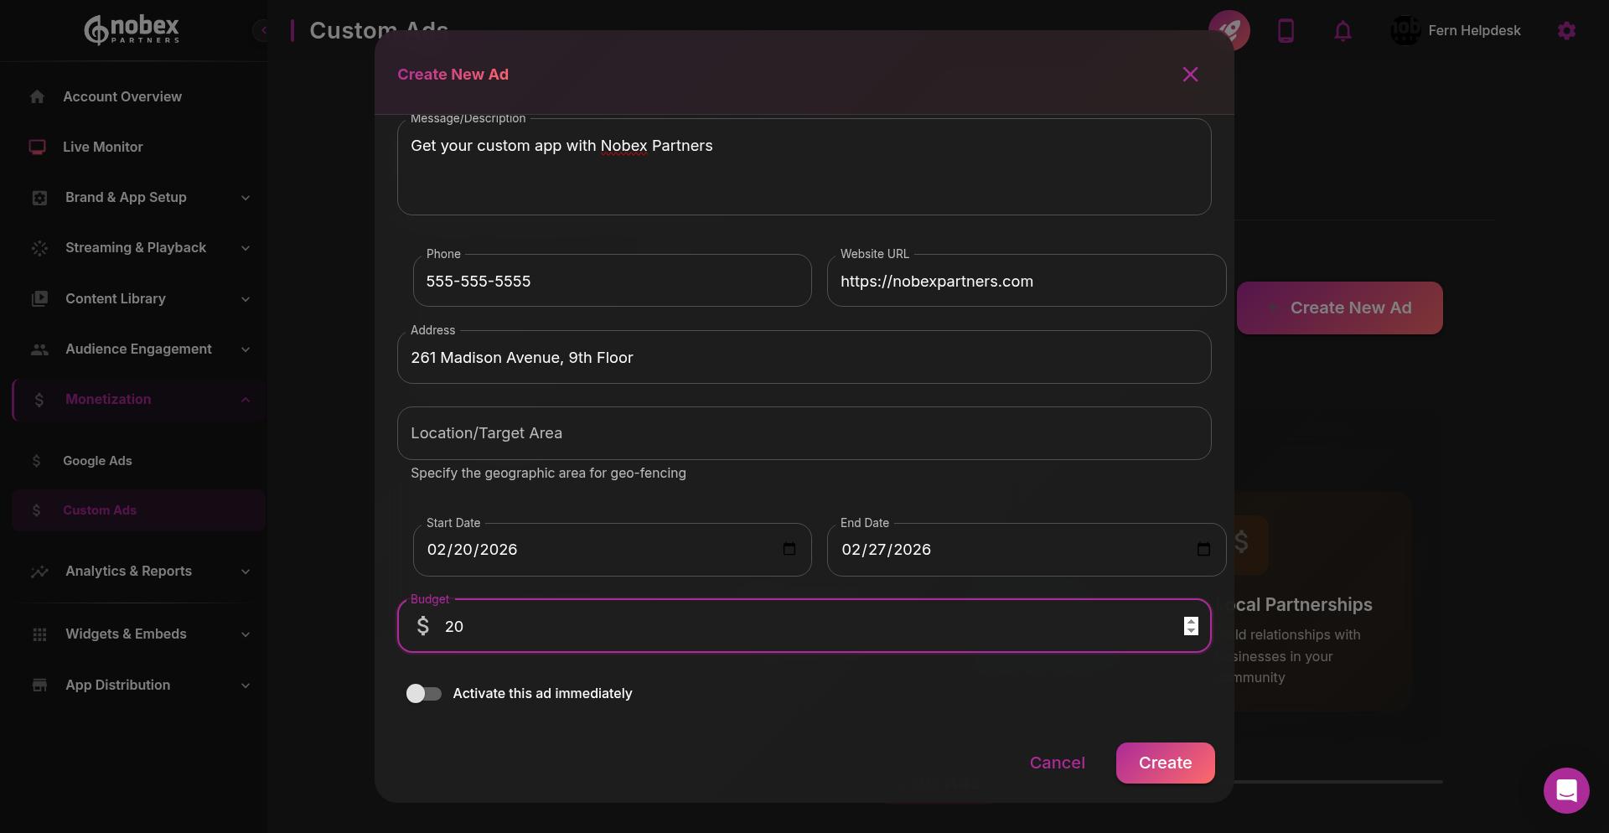Enable Activate this ad immediately
1609x833 pixels.
423,693
